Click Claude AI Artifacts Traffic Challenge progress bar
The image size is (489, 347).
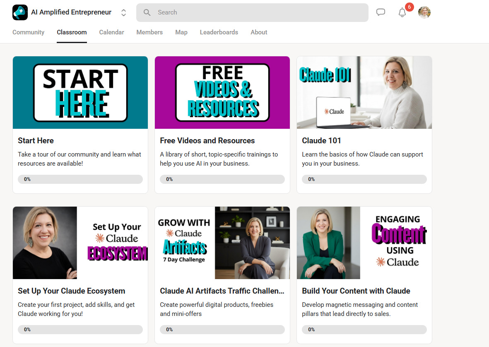click(x=222, y=330)
